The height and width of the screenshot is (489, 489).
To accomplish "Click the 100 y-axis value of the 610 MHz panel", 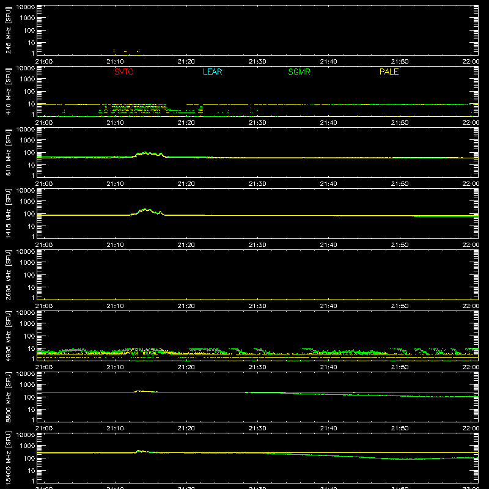I will (29, 153).
